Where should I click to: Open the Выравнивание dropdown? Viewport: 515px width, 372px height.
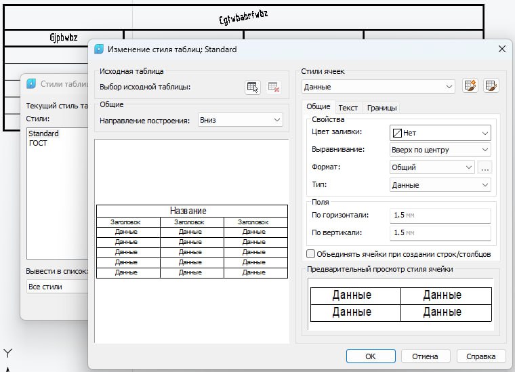[x=440, y=150]
